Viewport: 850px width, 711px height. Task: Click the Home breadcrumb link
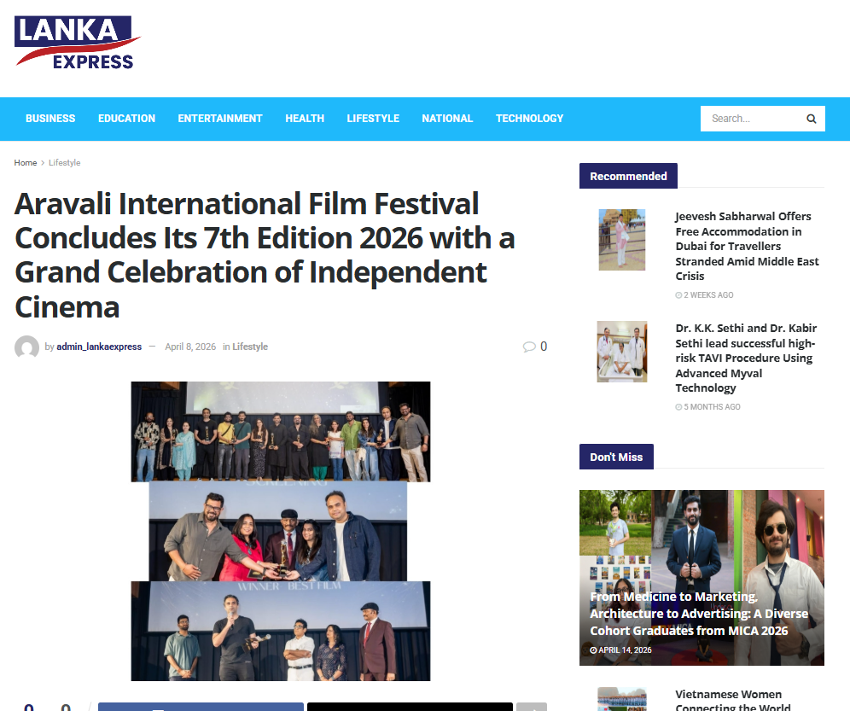click(x=26, y=163)
